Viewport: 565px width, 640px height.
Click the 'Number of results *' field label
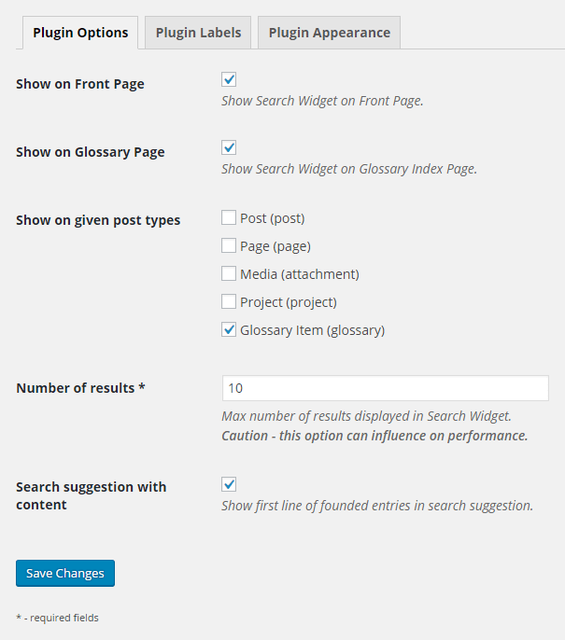tap(80, 388)
